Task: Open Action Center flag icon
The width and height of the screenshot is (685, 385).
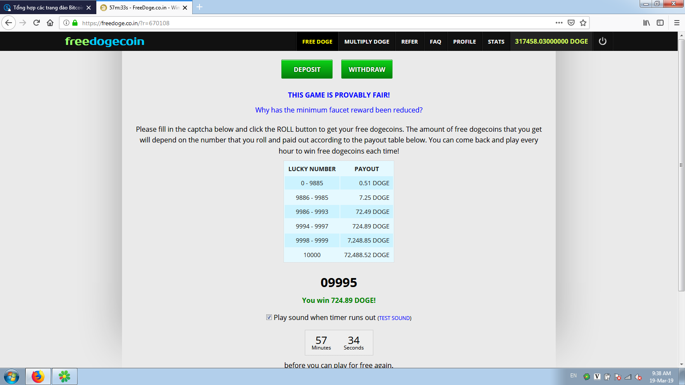Action: (x=618, y=377)
